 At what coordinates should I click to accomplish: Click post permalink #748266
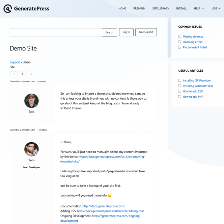(x=43, y=130)
